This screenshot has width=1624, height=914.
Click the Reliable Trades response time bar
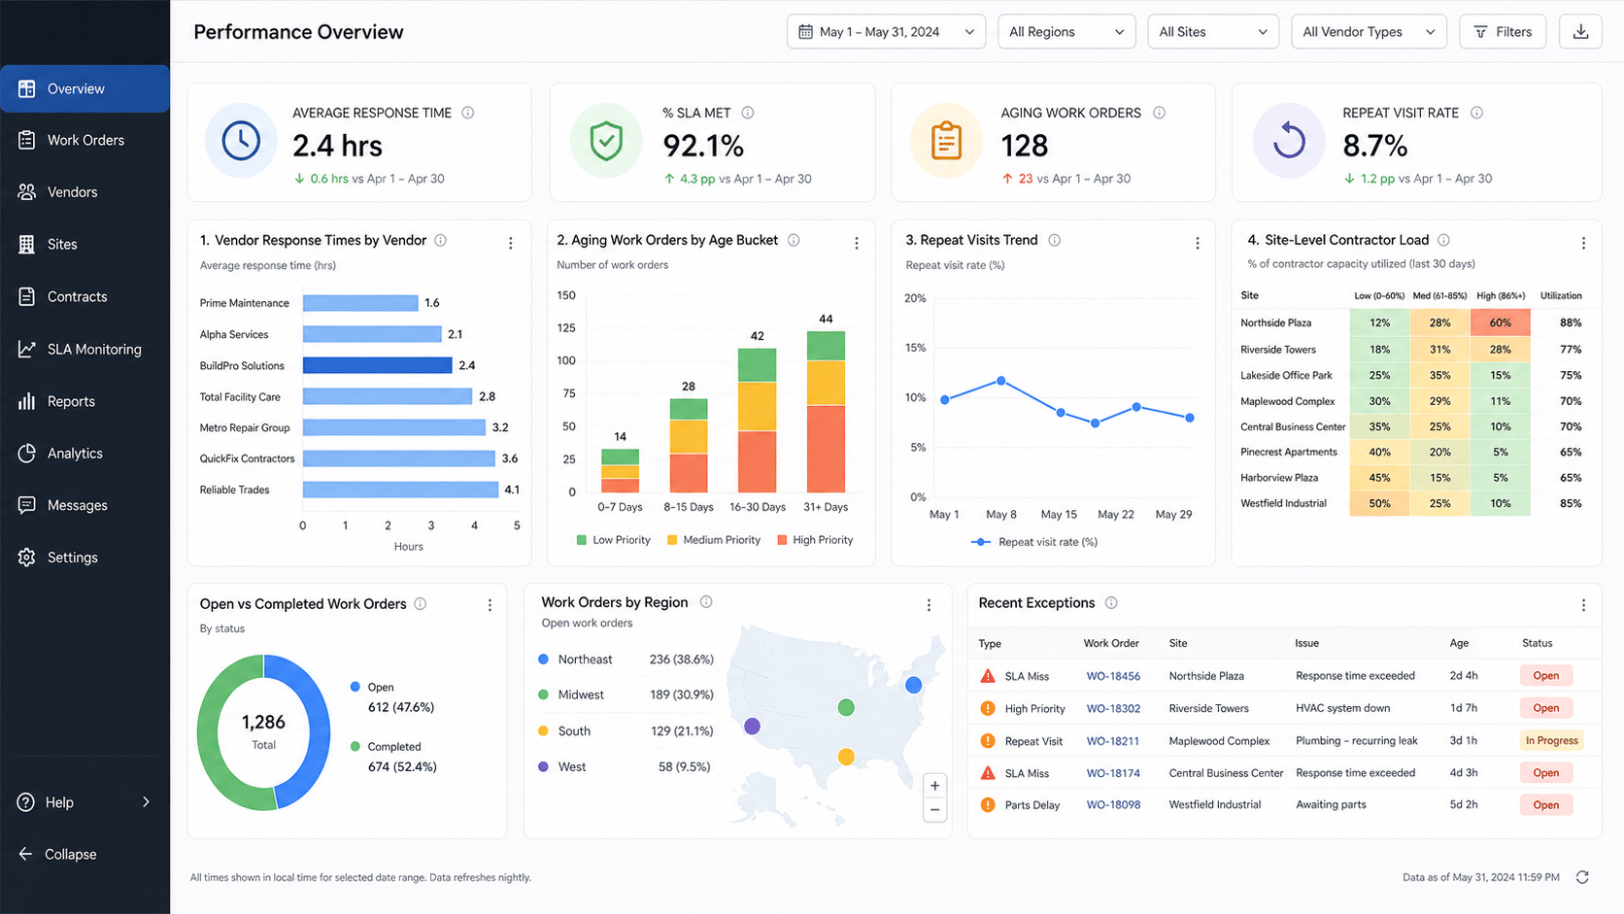click(400, 490)
